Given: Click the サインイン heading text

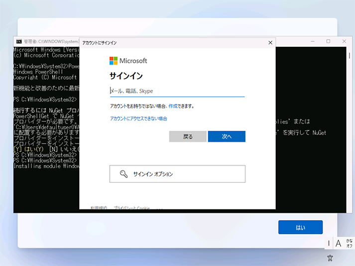Looking at the screenshot, I should (x=126, y=76).
